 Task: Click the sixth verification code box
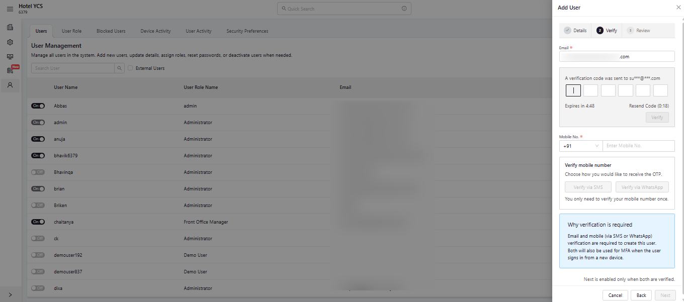tap(660, 90)
